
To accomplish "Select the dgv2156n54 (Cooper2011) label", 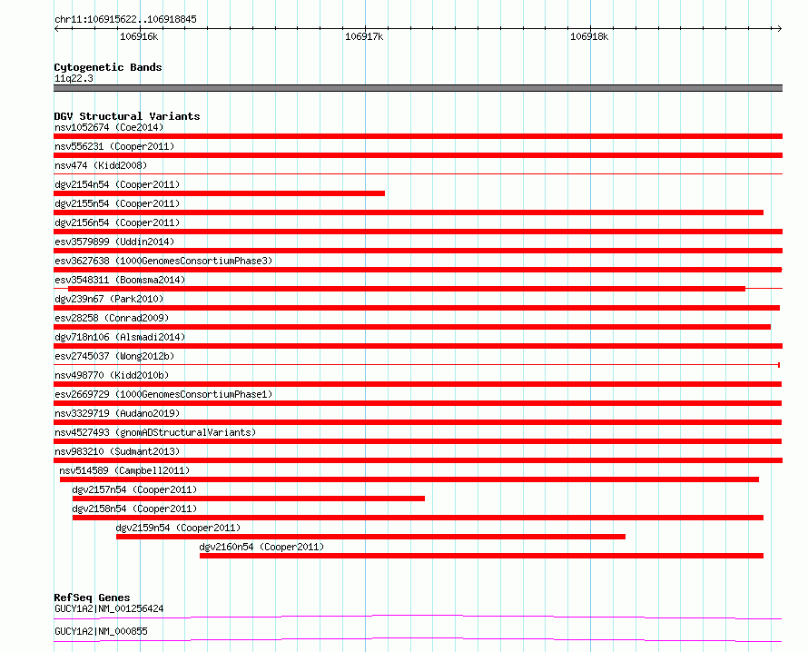I will point(117,222).
